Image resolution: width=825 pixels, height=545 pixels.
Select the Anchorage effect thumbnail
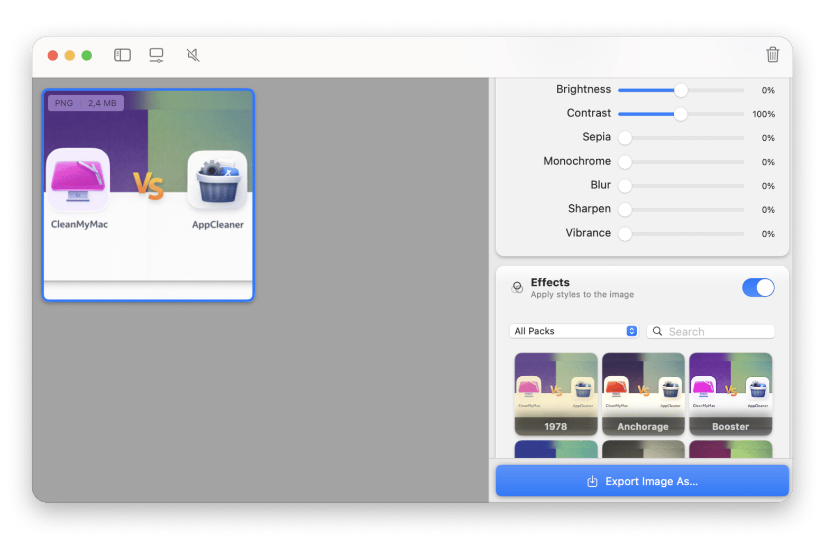point(643,394)
